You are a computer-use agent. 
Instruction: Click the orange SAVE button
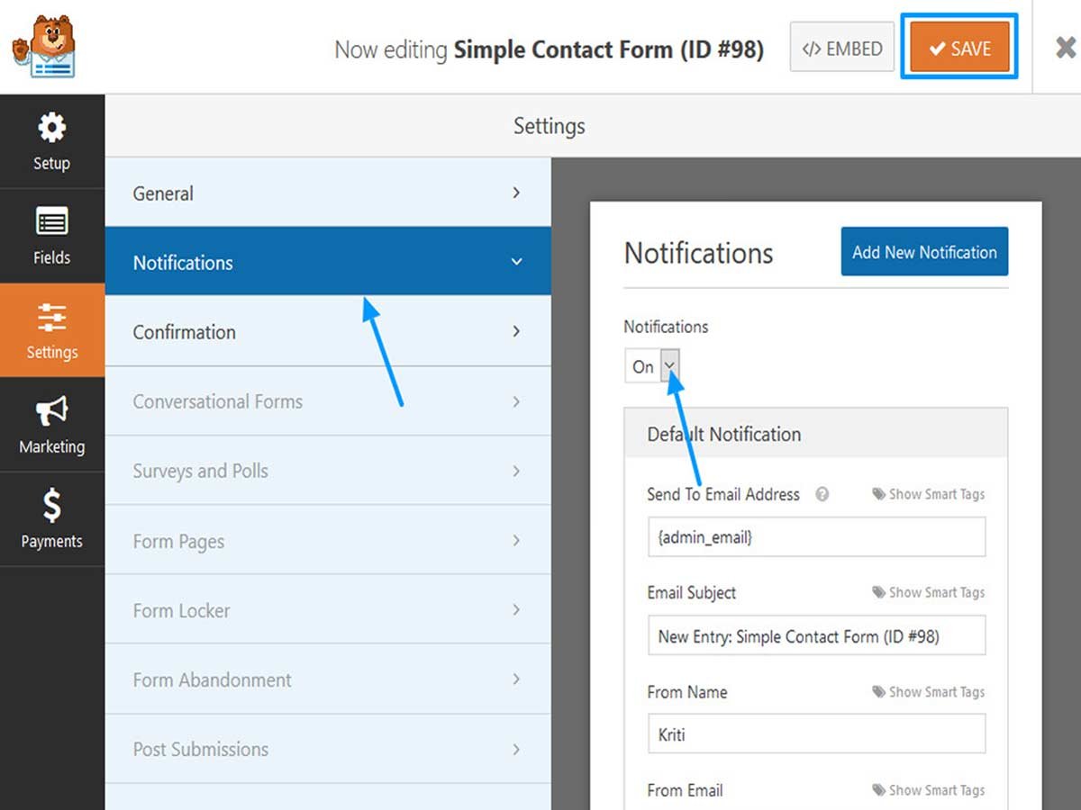click(x=959, y=48)
